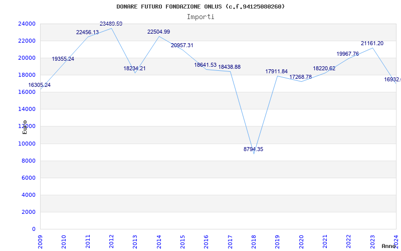Screen dimensions: 401x251
Task: Click the 2024 year axis label
Action: (396, 241)
